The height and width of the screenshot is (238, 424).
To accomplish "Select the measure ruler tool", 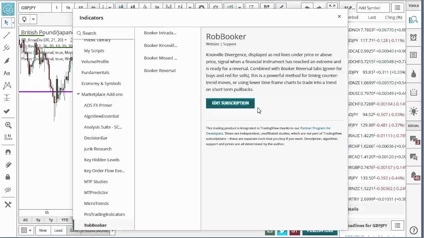I will click(x=8, y=137).
